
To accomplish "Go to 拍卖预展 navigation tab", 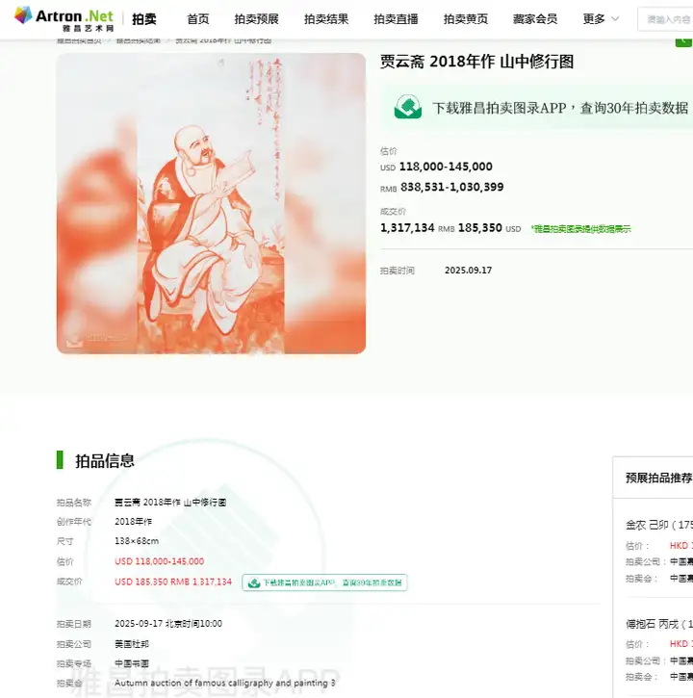I will pos(256,19).
